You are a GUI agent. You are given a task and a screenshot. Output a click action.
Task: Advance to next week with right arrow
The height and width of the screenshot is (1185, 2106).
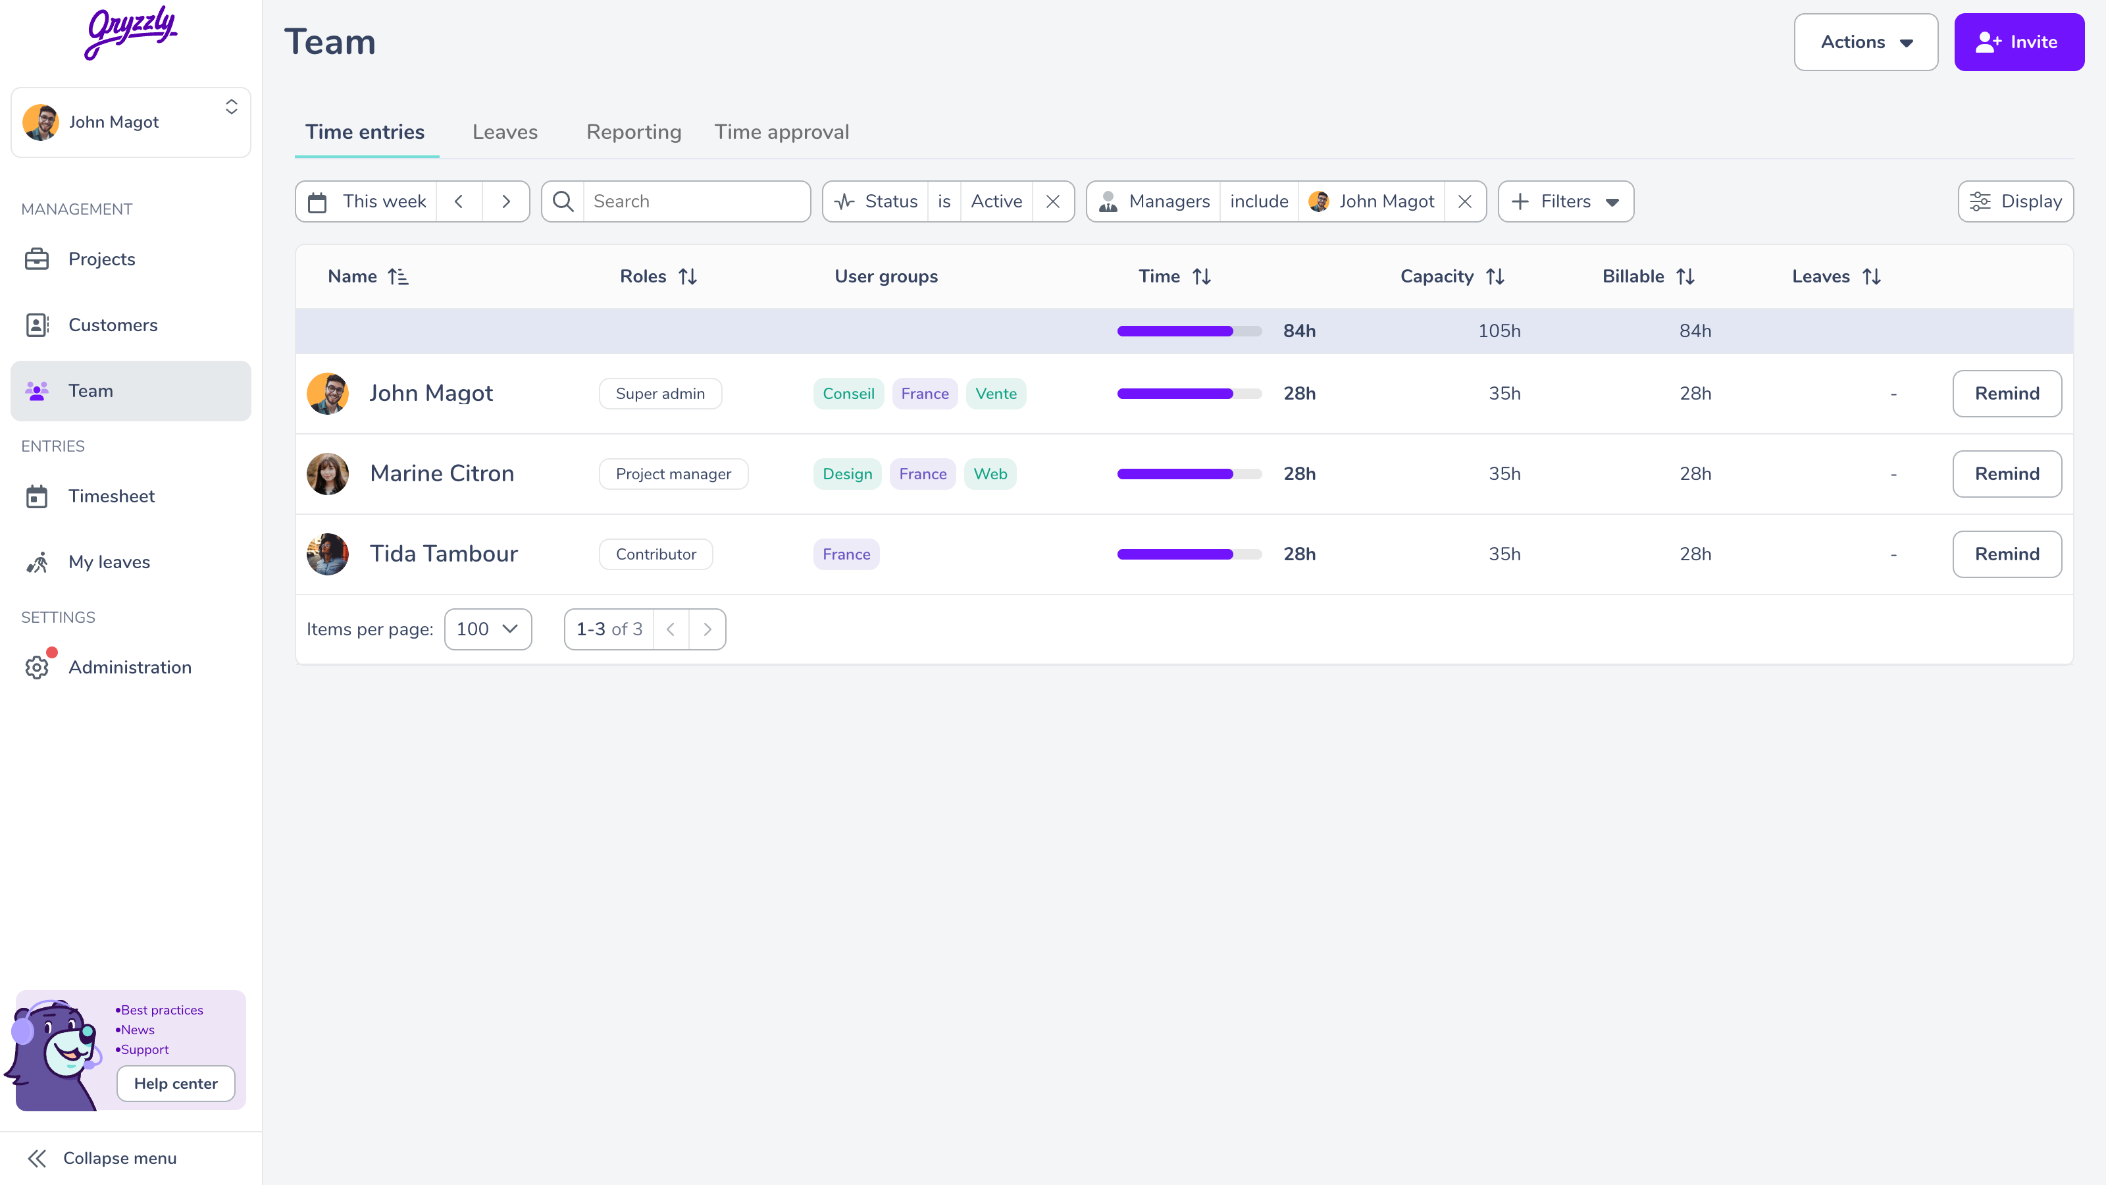point(506,201)
